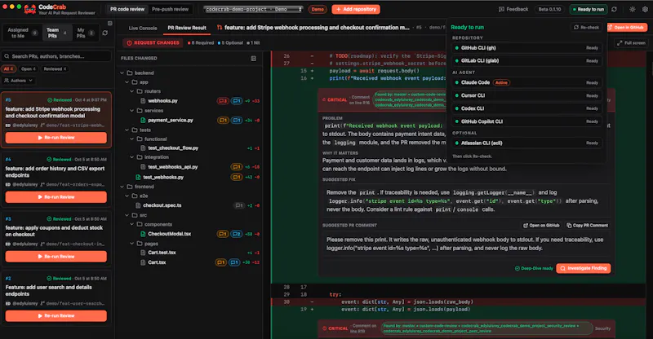The image size is (653, 339).
Task: Click the gray comment badge on checkout.spec.ts
Action: [x=238, y=205]
